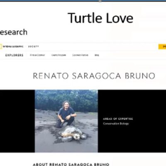Click the sea turtle in the photo
Image resolution: width=166 pixels, height=166 pixels.
pos(72,134)
